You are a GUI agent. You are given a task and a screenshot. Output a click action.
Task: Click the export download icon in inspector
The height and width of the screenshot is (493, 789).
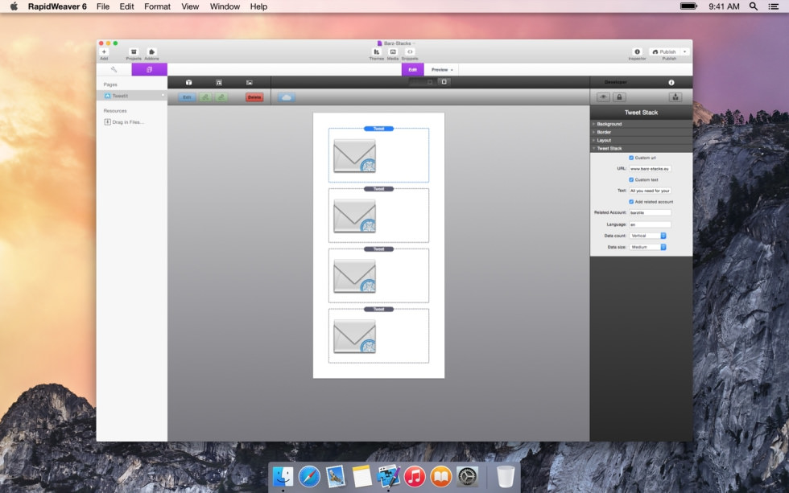coord(675,97)
